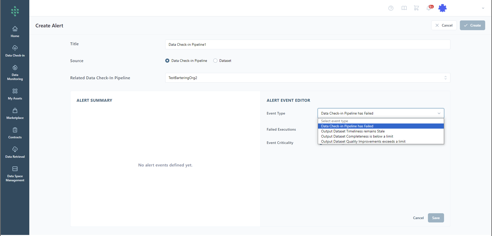Screen dimensions: 492x236
Task: Choose Output Dataset Completeness below a limit
Action: coord(357,136)
